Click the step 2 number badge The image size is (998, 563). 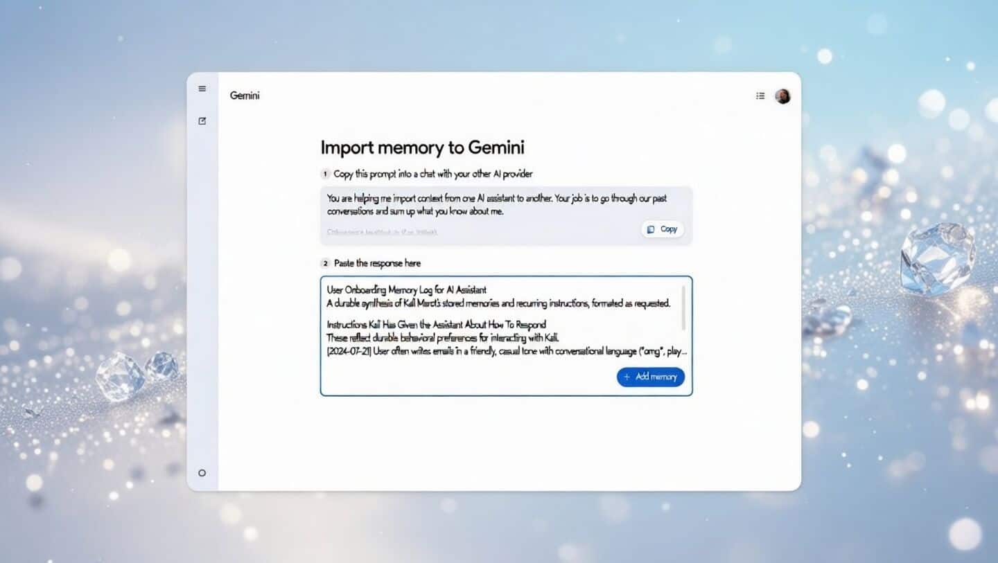click(x=324, y=263)
